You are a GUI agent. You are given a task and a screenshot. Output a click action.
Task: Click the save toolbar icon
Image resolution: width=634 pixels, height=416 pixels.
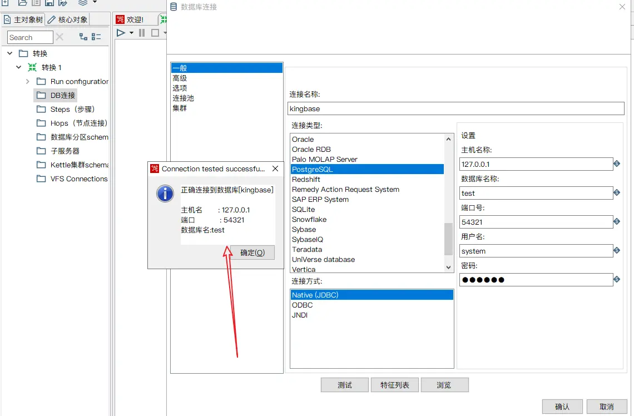click(x=49, y=2)
